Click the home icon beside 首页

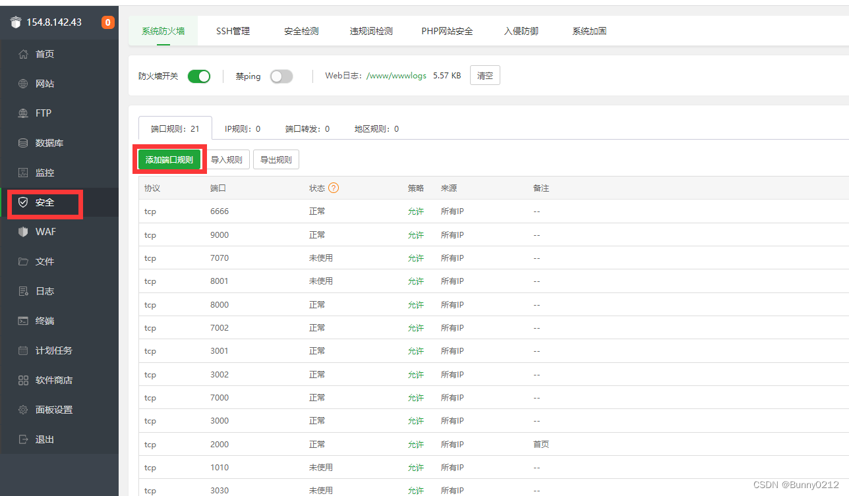coord(23,54)
